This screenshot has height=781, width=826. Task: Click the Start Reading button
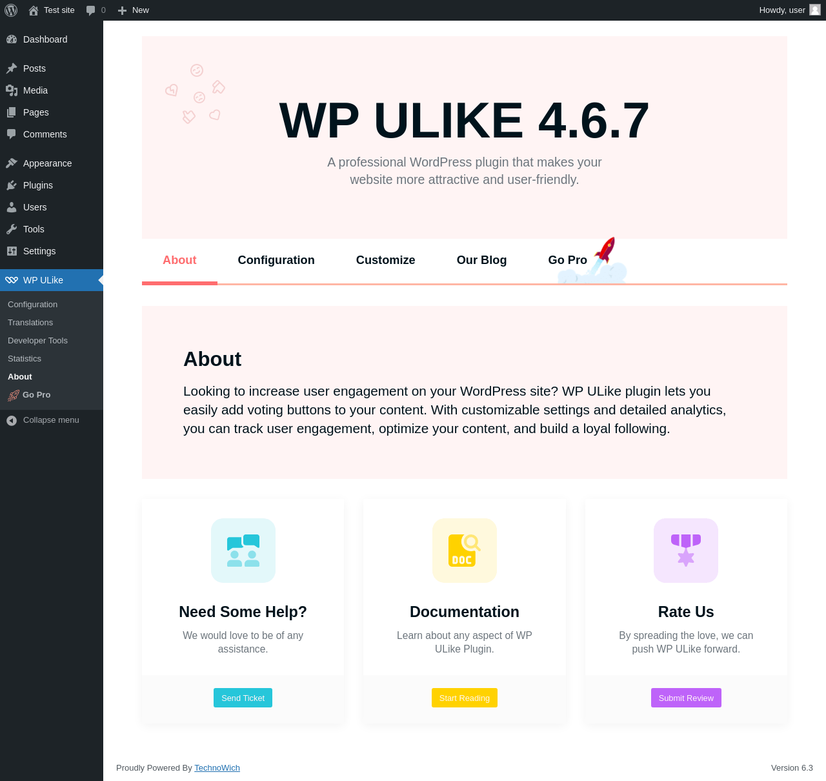[x=465, y=698]
